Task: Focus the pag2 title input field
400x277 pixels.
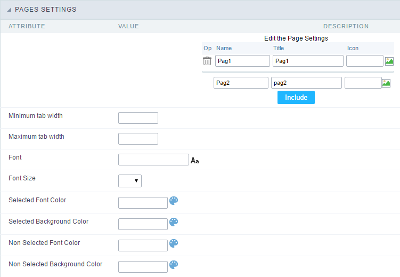Action: pos(306,83)
